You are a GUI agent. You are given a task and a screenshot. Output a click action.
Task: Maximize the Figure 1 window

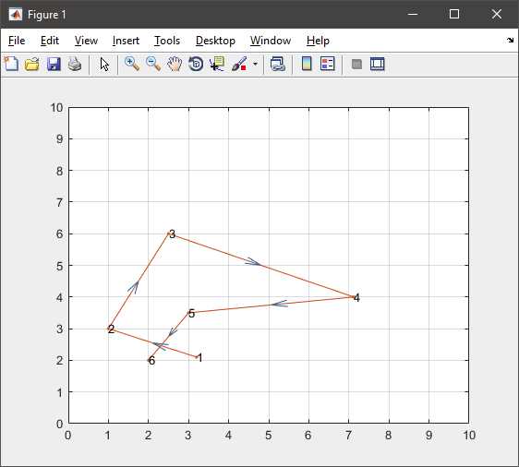point(454,14)
